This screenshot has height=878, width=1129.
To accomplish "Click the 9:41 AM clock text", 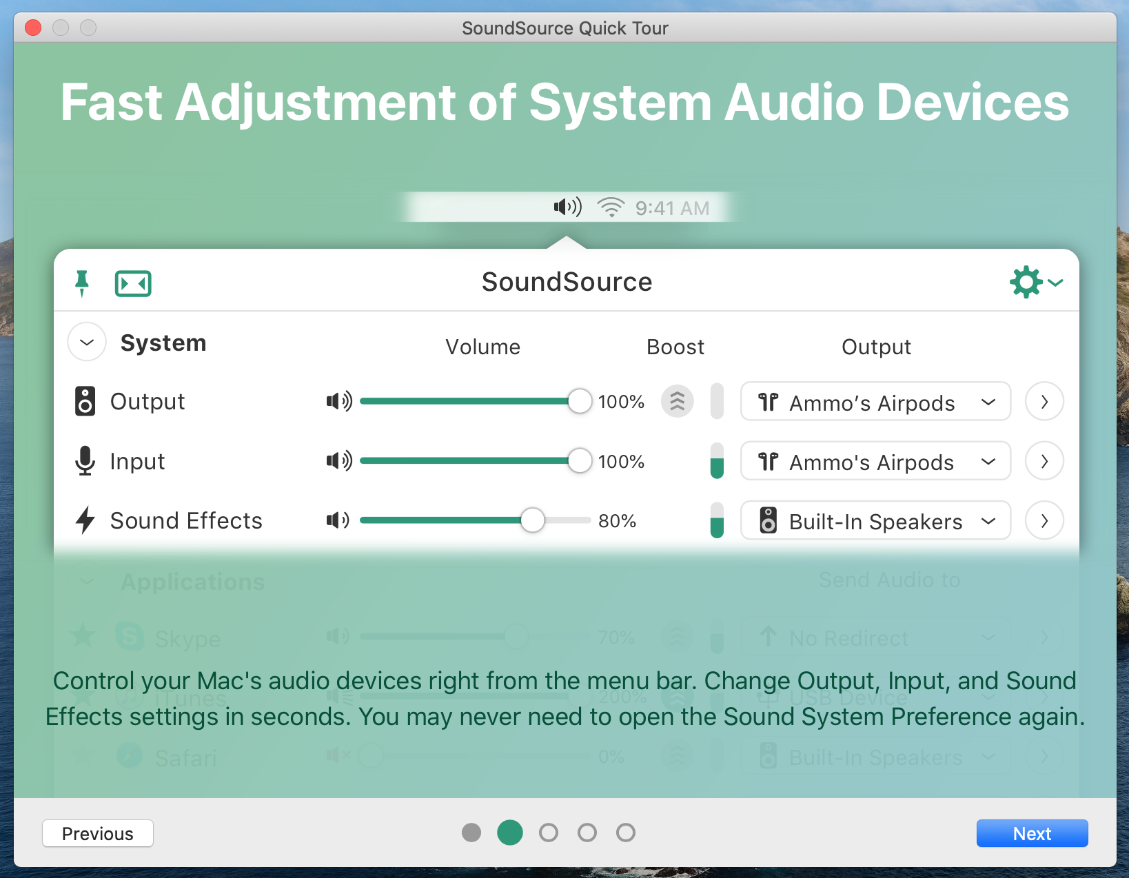I will pos(672,208).
